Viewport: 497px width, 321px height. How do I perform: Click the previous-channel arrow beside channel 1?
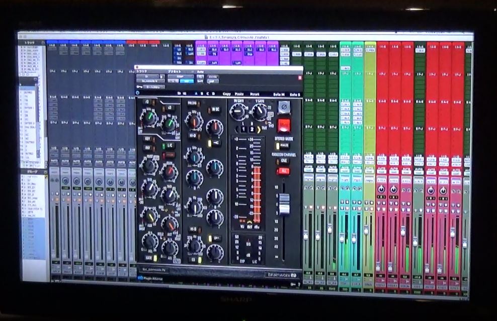tap(237, 129)
